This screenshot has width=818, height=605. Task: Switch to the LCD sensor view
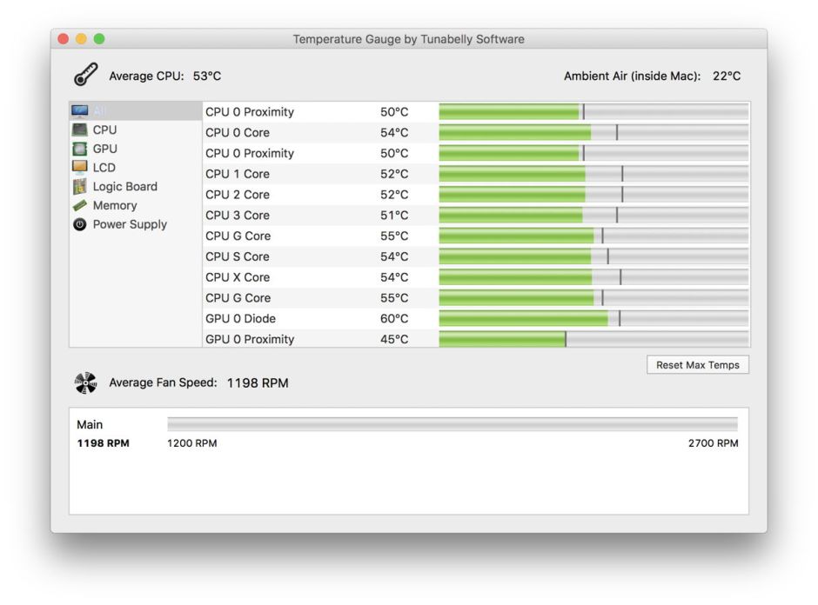(x=103, y=167)
